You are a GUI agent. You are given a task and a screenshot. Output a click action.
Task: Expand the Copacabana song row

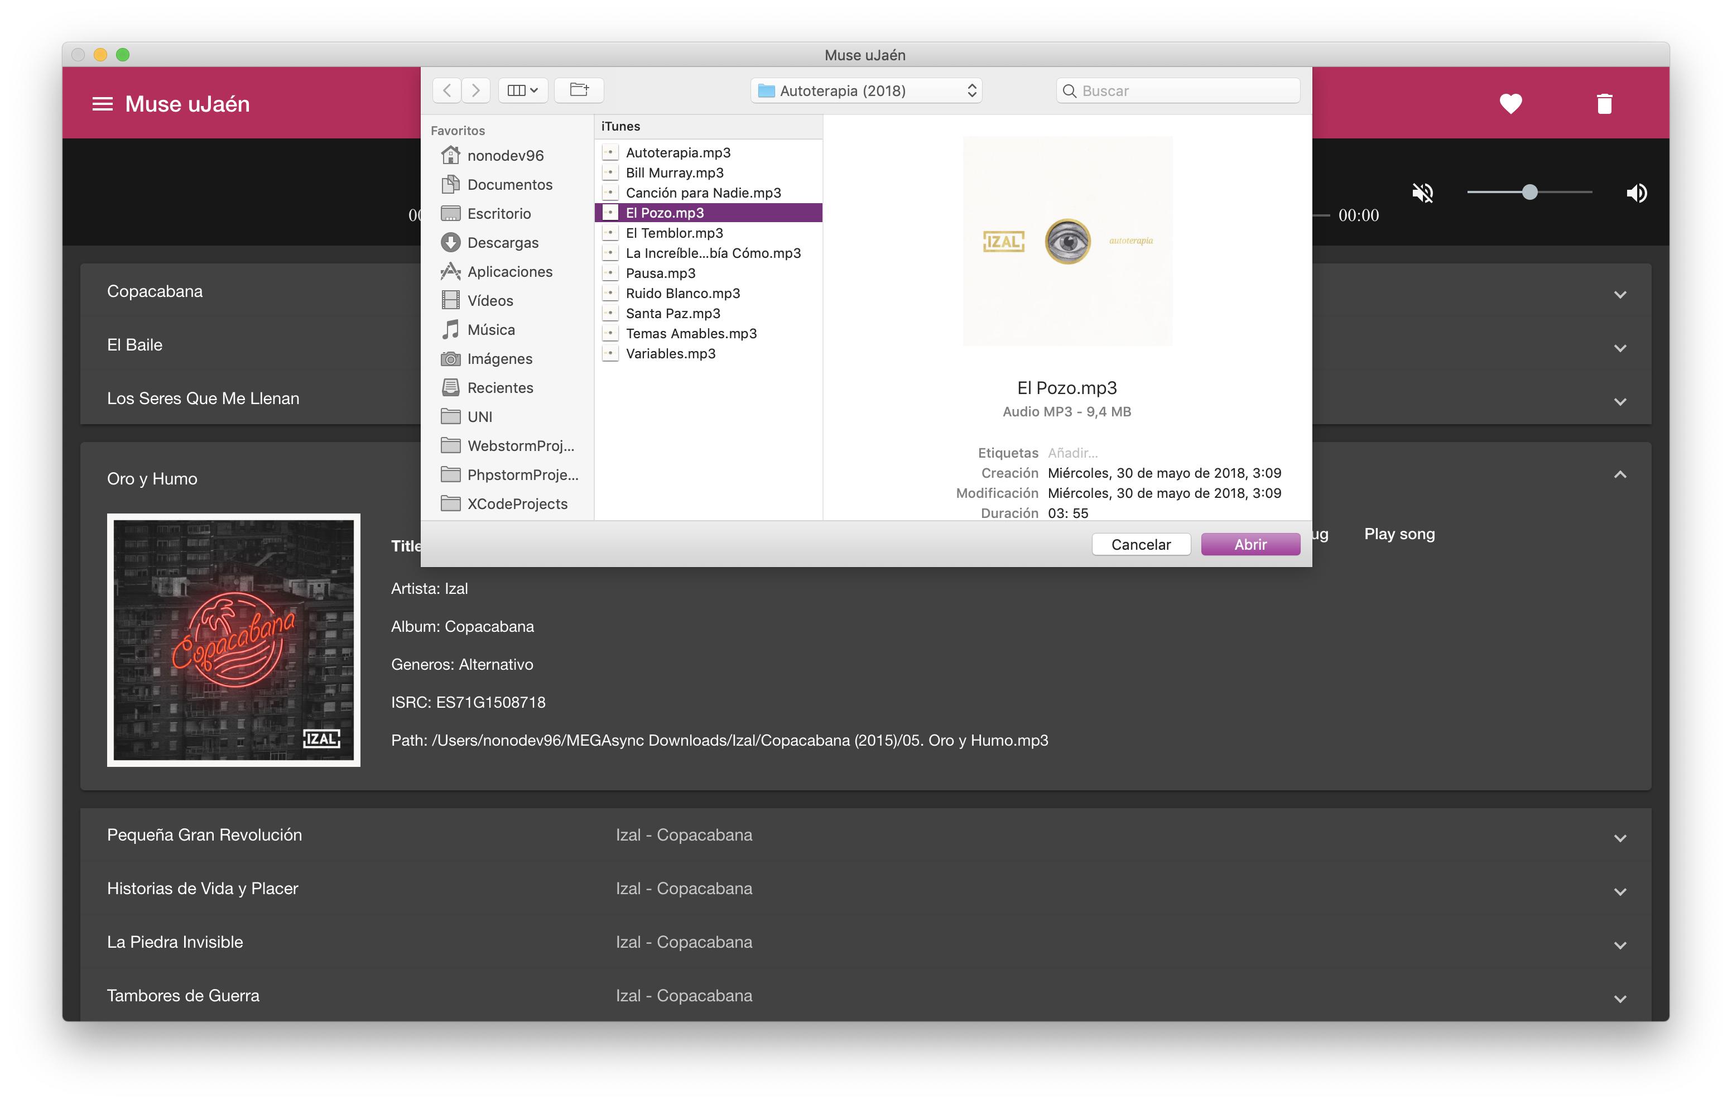point(1619,294)
